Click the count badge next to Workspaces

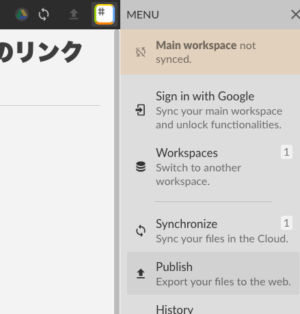(x=286, y=152)
